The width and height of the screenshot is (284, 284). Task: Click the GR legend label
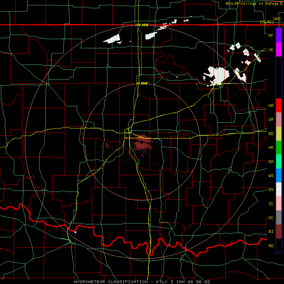pyautogui.click(x=271, y=120)
